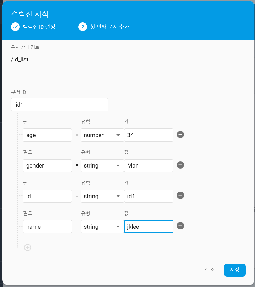Image resolution: width=255 pixels, height=287 pixels.
Task: Click the step 2 circle icon
Action: click(x=82, y=27)
